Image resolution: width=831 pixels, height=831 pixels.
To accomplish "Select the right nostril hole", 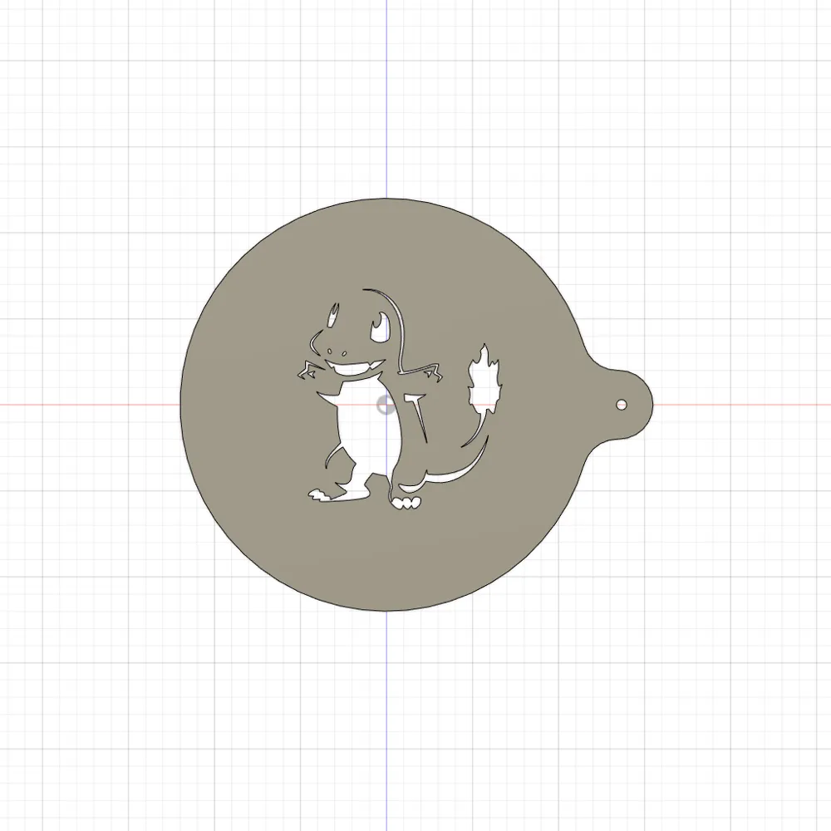I will pyautogui.click(x=345, y=353).
